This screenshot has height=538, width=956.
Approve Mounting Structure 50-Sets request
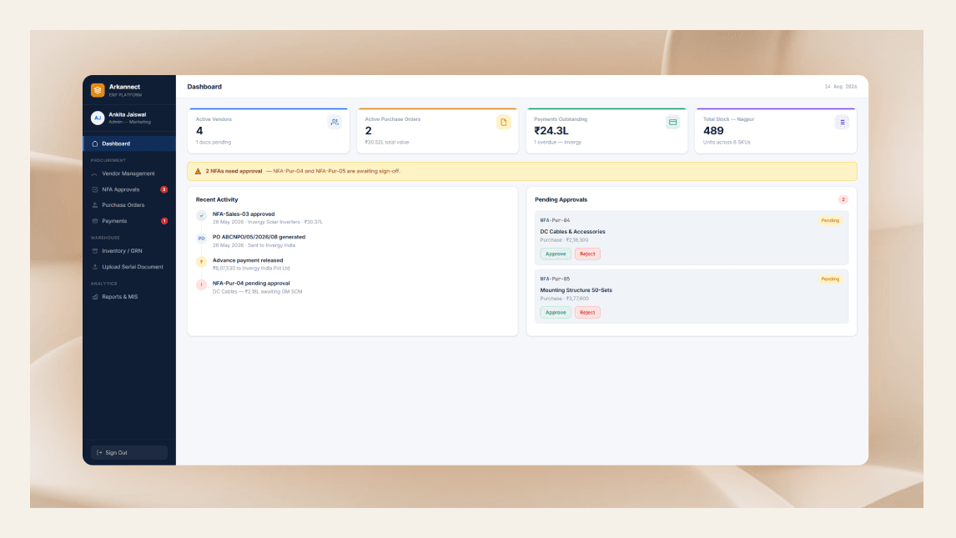pyautogui.click(x=556, y=313)
